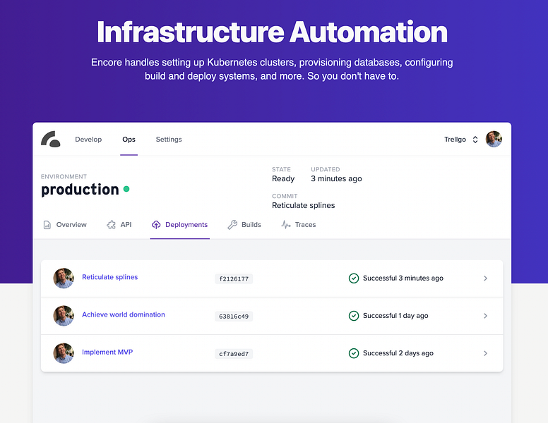The image size is (548, 423).
Task: Click commit hash cf7a9ed7
Action: click(234, 354)
